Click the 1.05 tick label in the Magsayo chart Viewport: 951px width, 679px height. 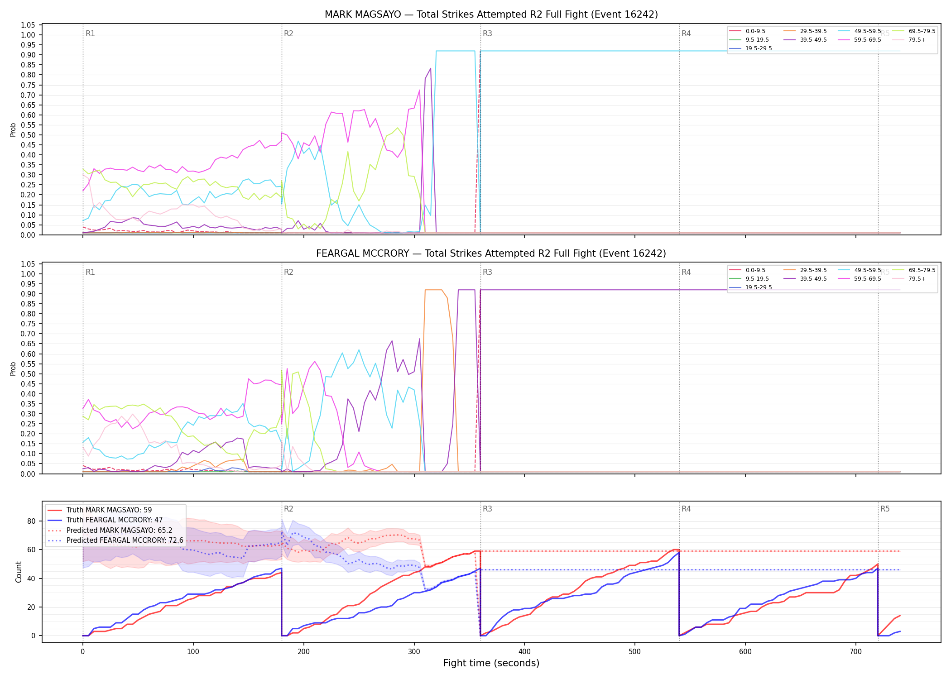[28, 25]
